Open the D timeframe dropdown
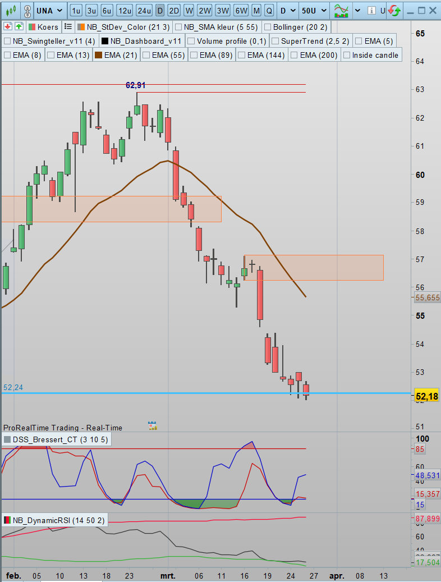Viewport: 441px width, 582px height. (x=288, y=11)
